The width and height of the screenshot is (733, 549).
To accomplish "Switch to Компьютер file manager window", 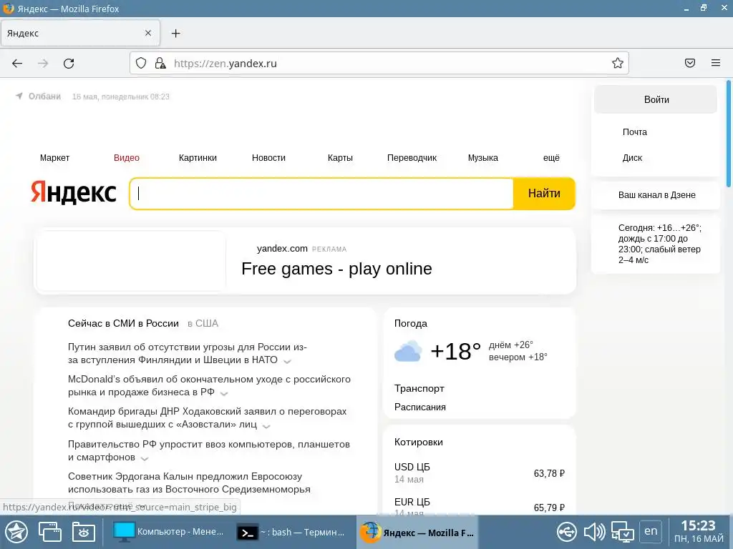I will pyautogui.click(x=170, y=532).
